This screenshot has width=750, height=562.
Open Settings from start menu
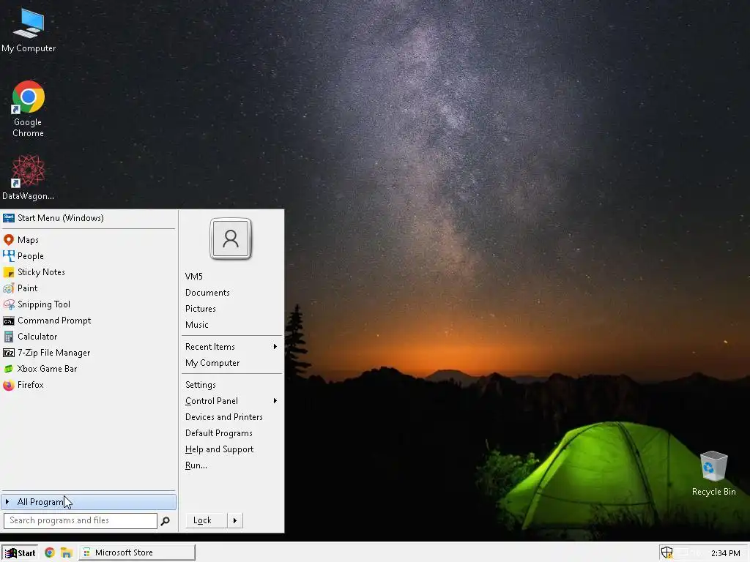click(x=201, y=385)
